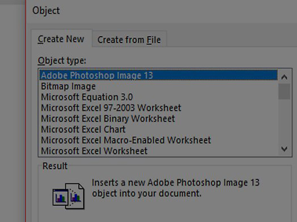Select Microsoft Excel Chart item

tap(83, 129)
